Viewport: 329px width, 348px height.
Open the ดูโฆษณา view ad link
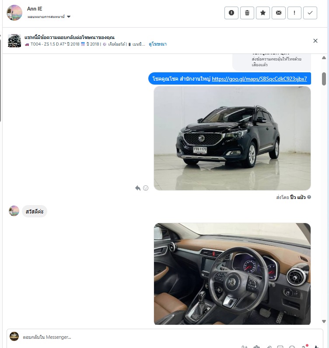157,44
